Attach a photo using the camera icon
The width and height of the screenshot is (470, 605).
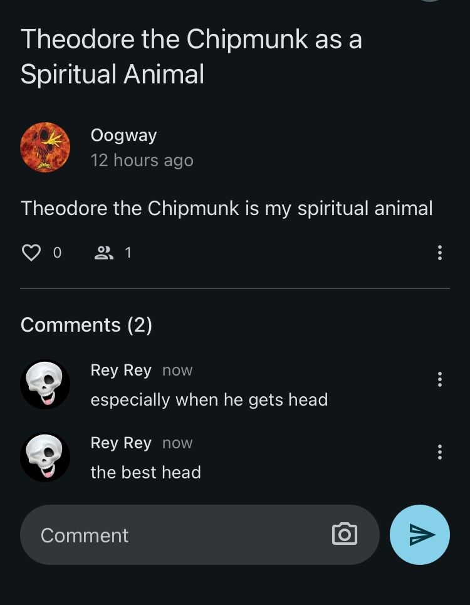click(344, 534)
